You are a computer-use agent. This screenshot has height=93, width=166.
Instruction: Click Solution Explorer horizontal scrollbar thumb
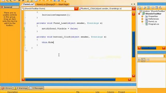pos(149,48)
